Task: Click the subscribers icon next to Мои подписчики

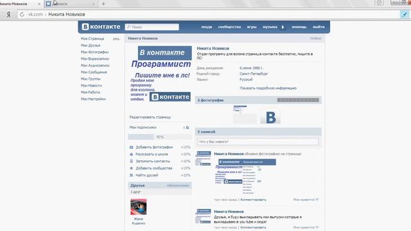Action: pyautogui.click(x=188, y=128)
